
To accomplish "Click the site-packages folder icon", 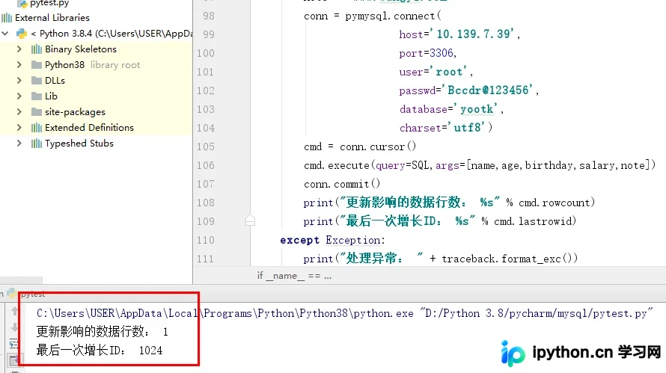I will [x=37, y=112].
